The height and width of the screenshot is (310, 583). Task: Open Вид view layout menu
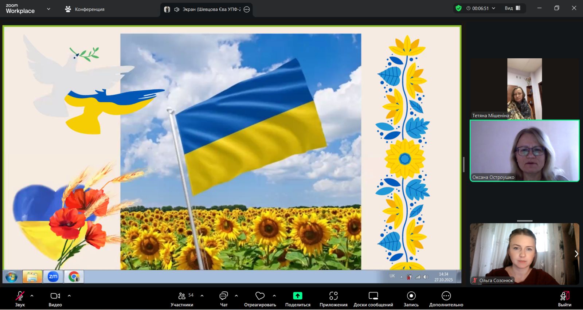pyautogui.click(x=512, y=8)
